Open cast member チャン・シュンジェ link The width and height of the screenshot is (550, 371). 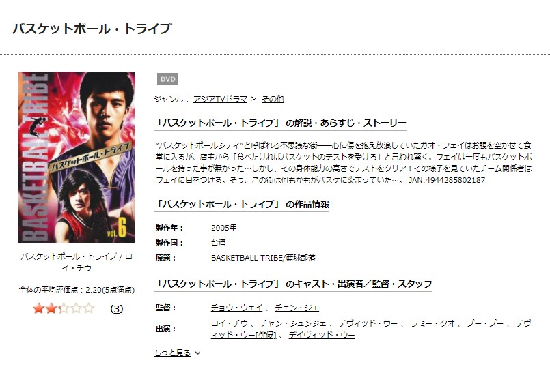click(x=293, y=323)
